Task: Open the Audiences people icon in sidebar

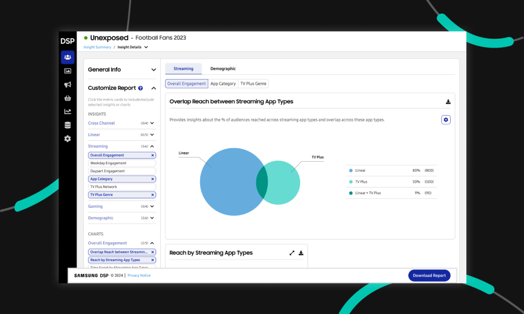Action: tap(68, 57)
